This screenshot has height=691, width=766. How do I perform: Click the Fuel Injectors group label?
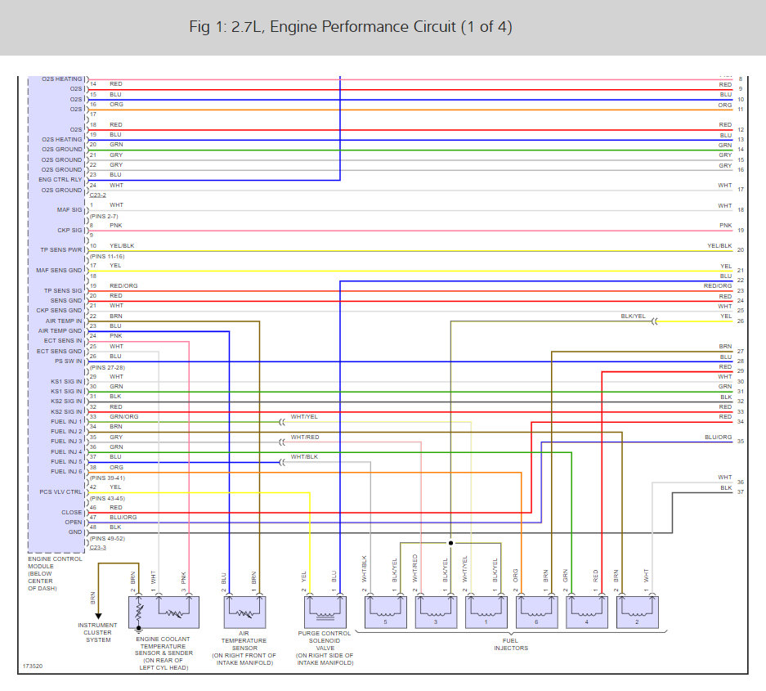coord(510,644)
